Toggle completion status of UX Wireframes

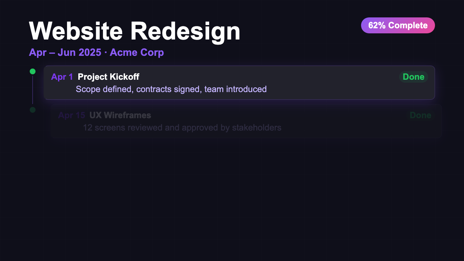(420, 115)
